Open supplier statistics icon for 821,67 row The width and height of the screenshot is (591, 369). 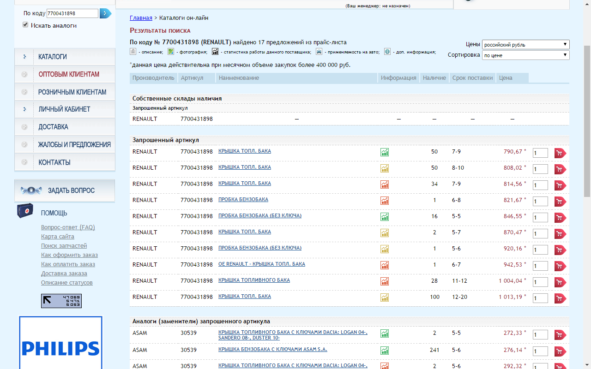point(384,201)
